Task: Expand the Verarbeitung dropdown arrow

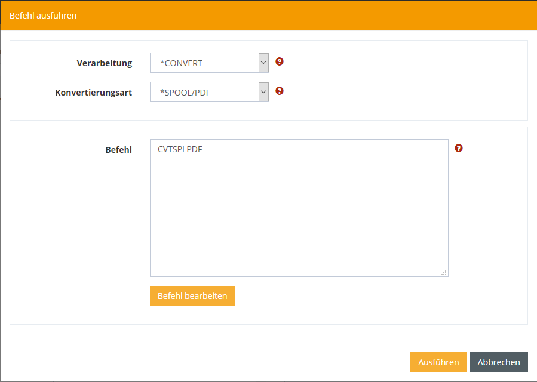Action: tap(263, 63)
